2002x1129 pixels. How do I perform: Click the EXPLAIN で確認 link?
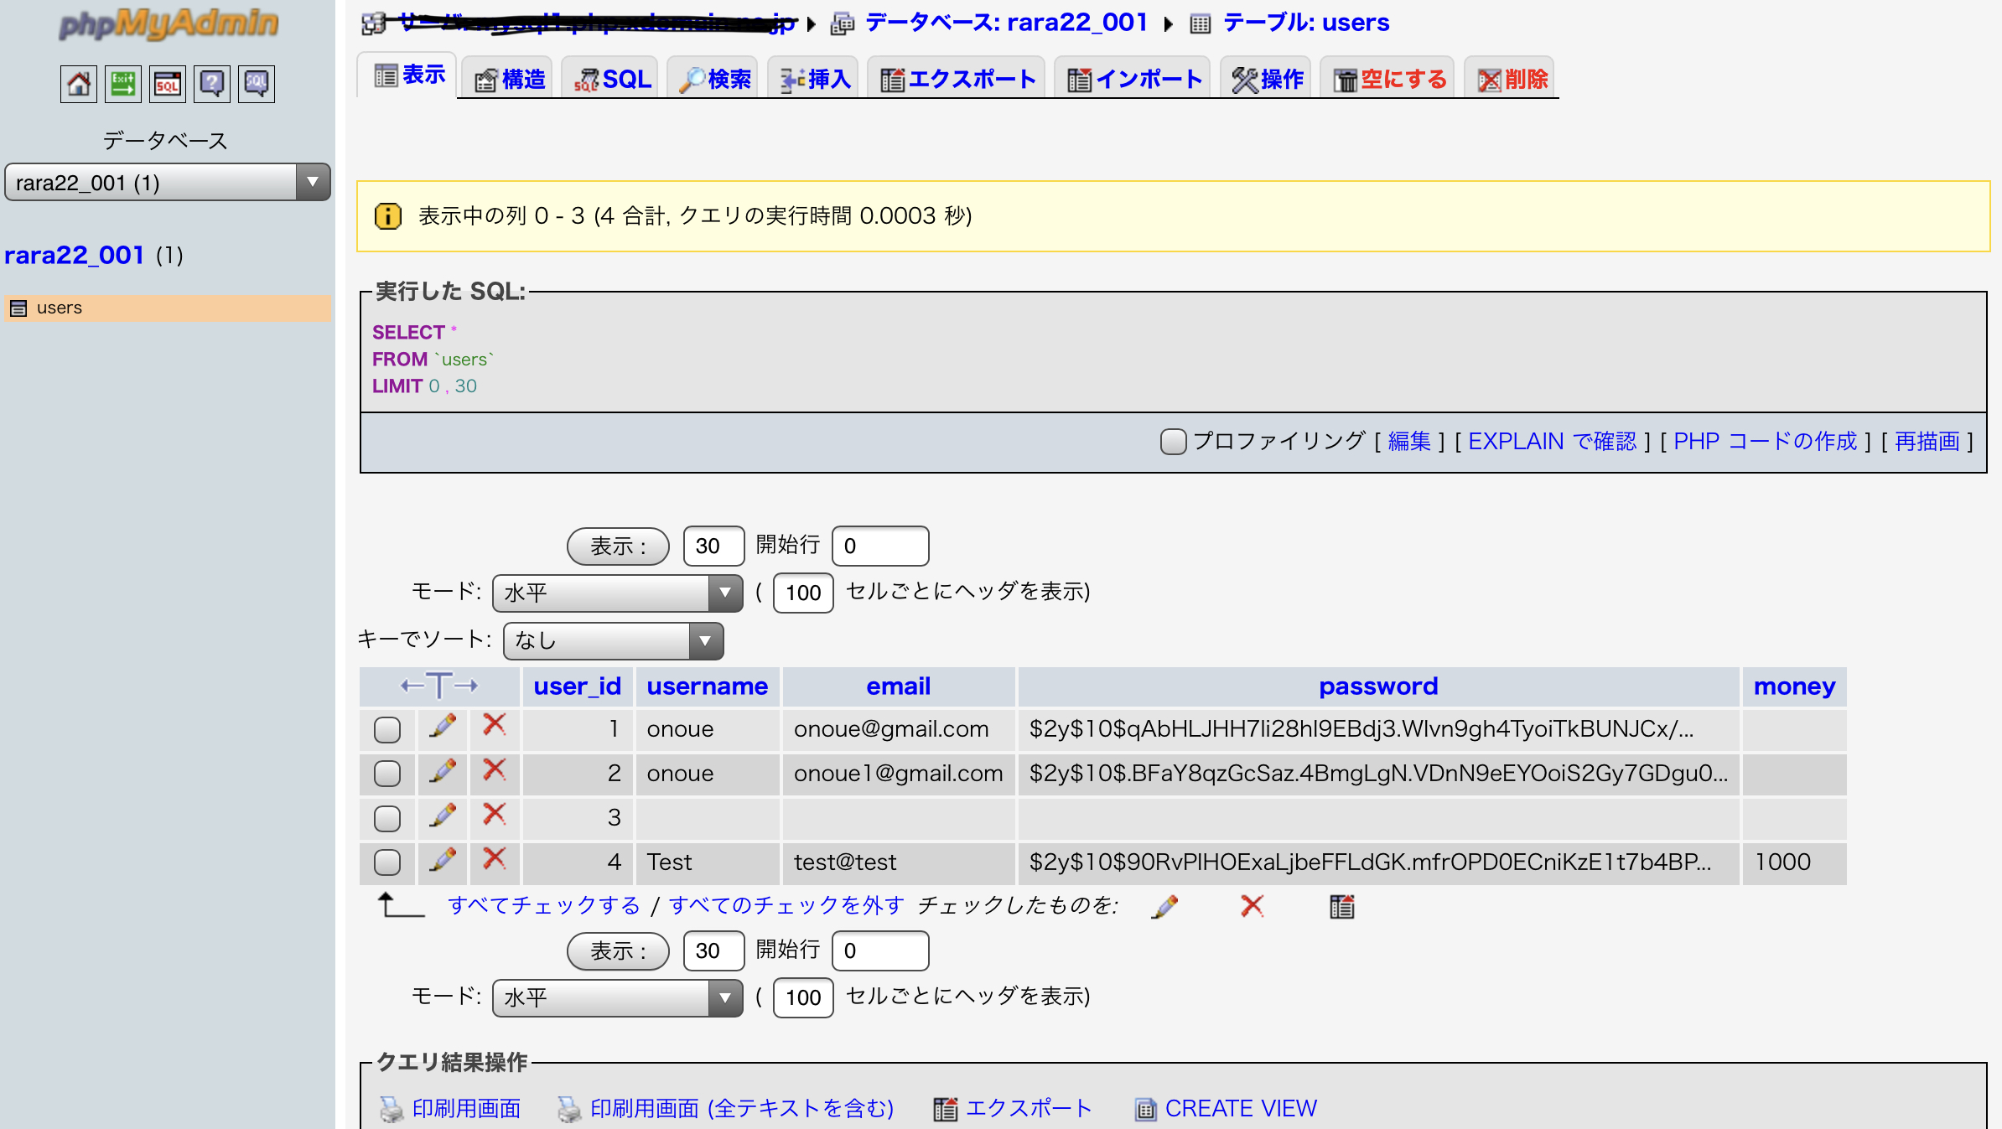[x=1552, y=442]
